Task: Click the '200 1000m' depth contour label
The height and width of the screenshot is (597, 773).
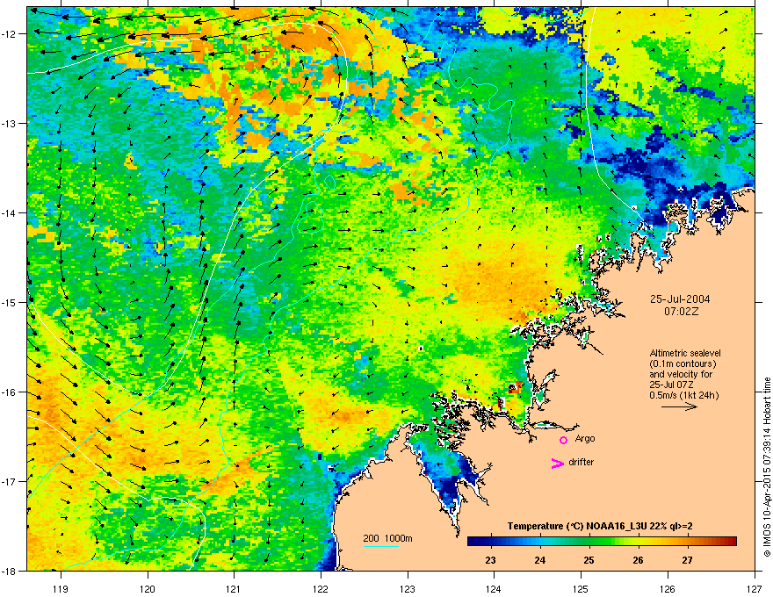Action: (x=387, y=538)
